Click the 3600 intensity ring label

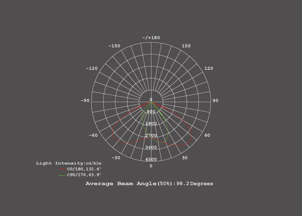click(x=151, y=148)
